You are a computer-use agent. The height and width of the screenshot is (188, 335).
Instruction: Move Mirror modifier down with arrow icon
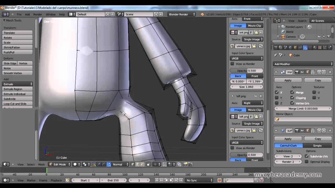(324, 72)
